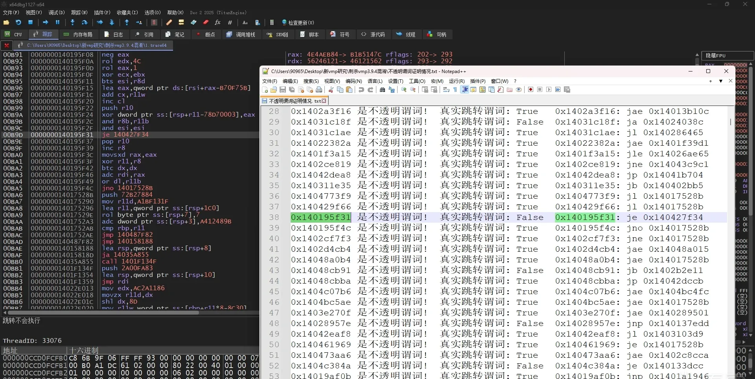Screen dimensions: 755x379
Task: Open the Function List icon in Notepad++
Action: (500, 90)
